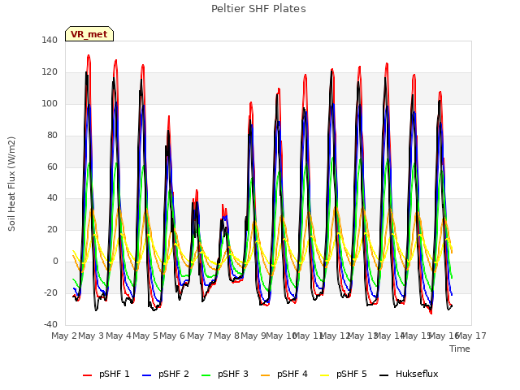Screen dimensions: 520x390
Task: Click the red pSHF 1 legend swatch
Action: click(87, 375)
